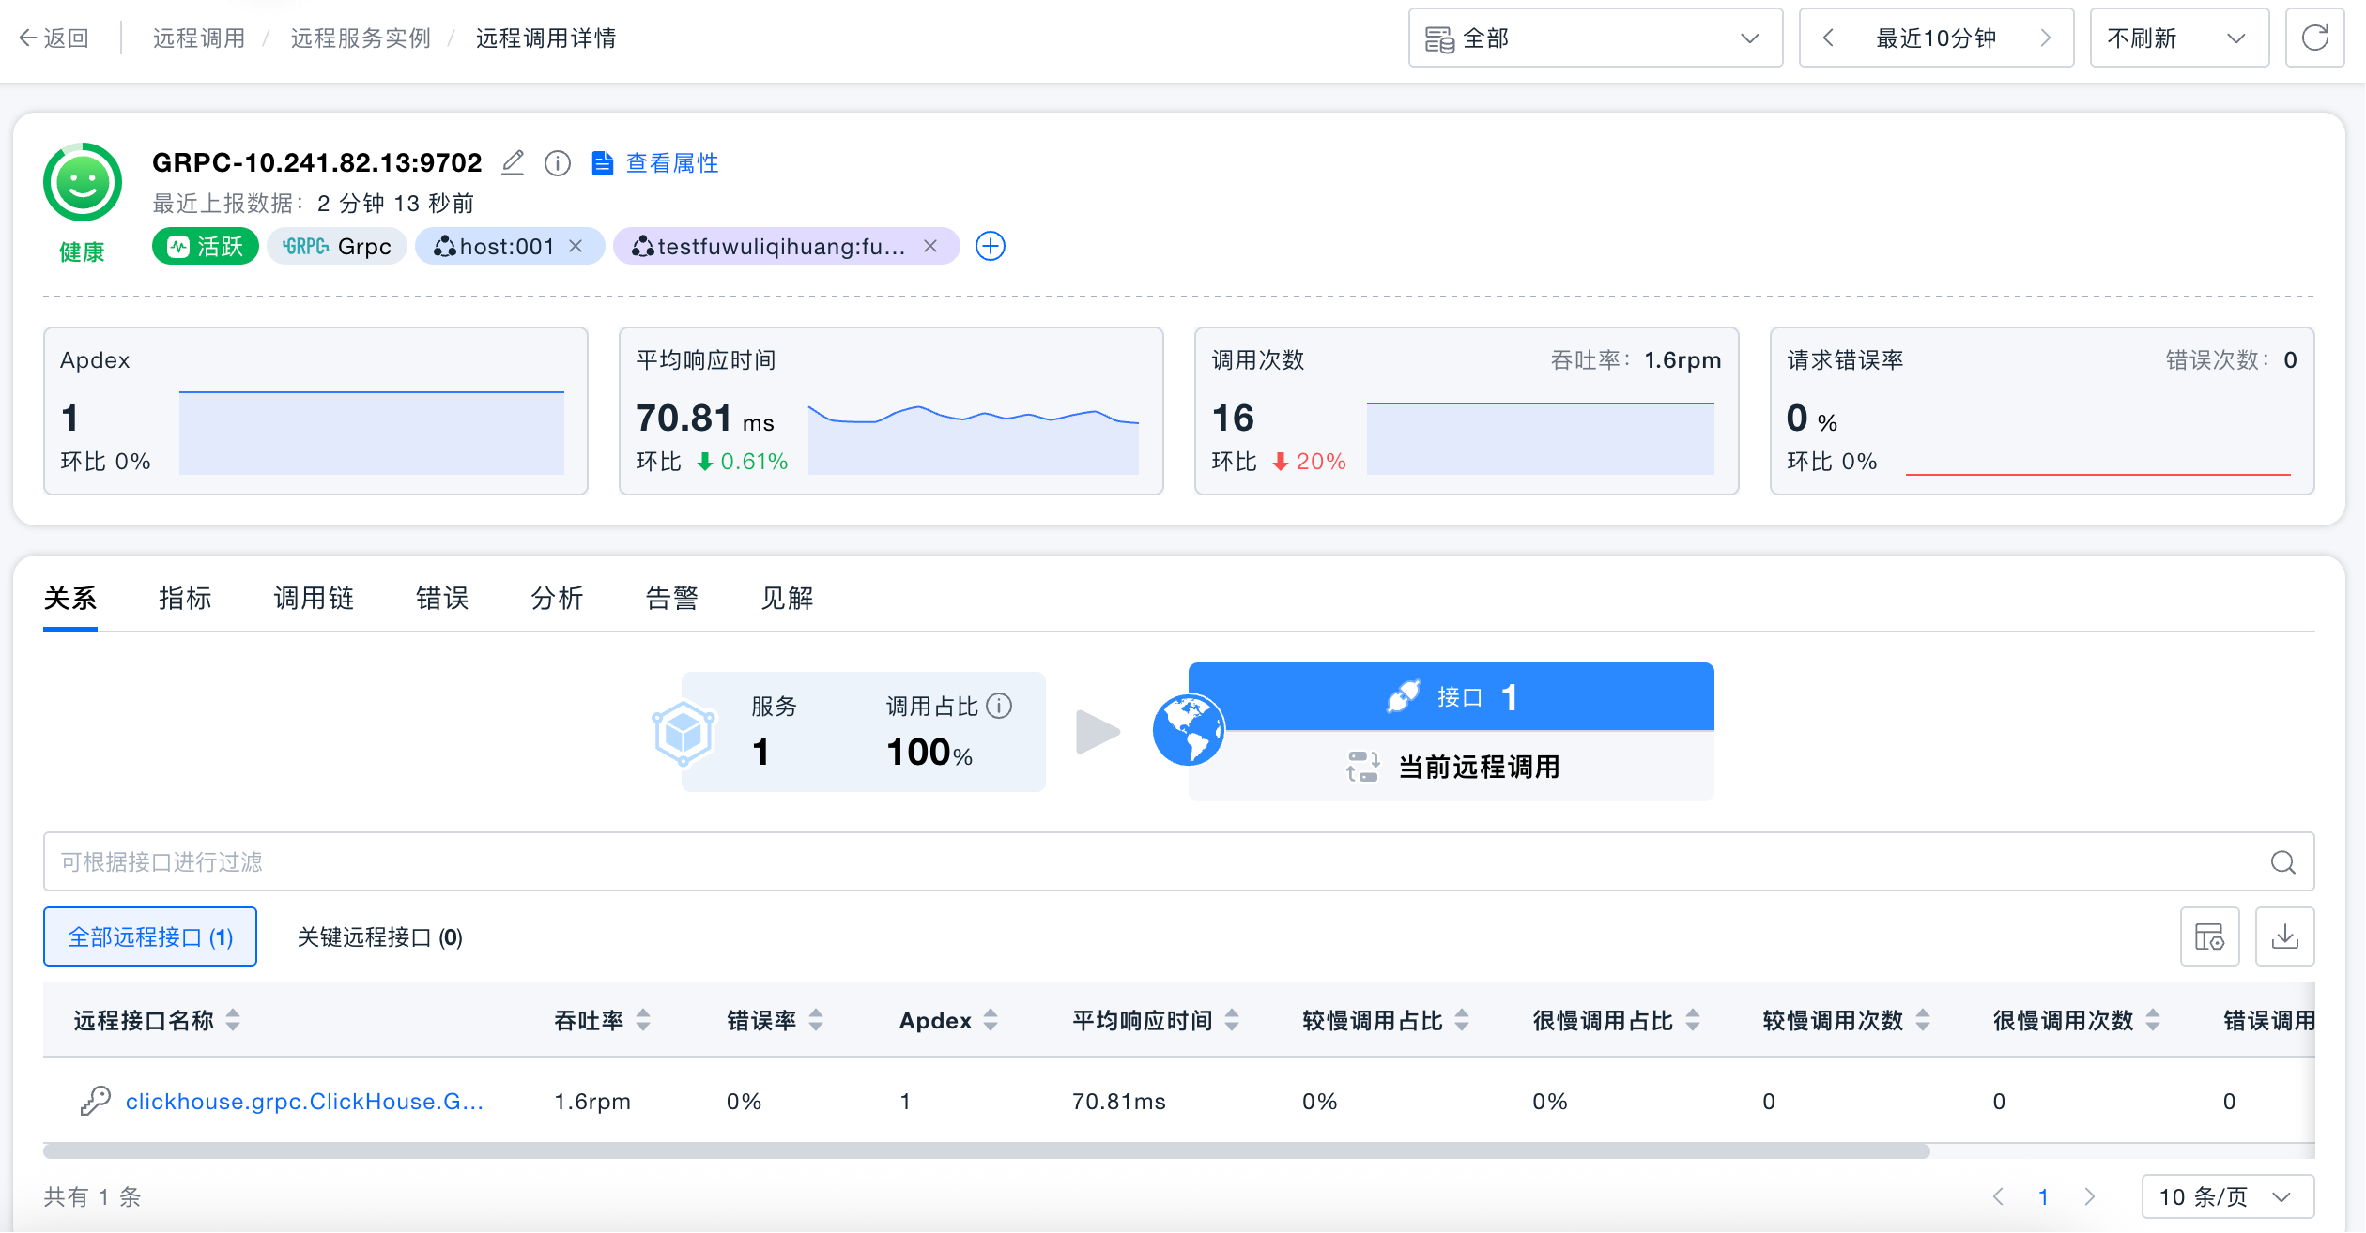Screen dimensions: 2366x1233
Task: Go to previous time range arrow
Action: (x=1828, y=38)
